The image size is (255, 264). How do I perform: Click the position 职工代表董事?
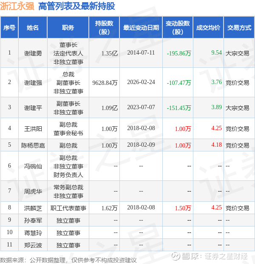click(68, 208)
